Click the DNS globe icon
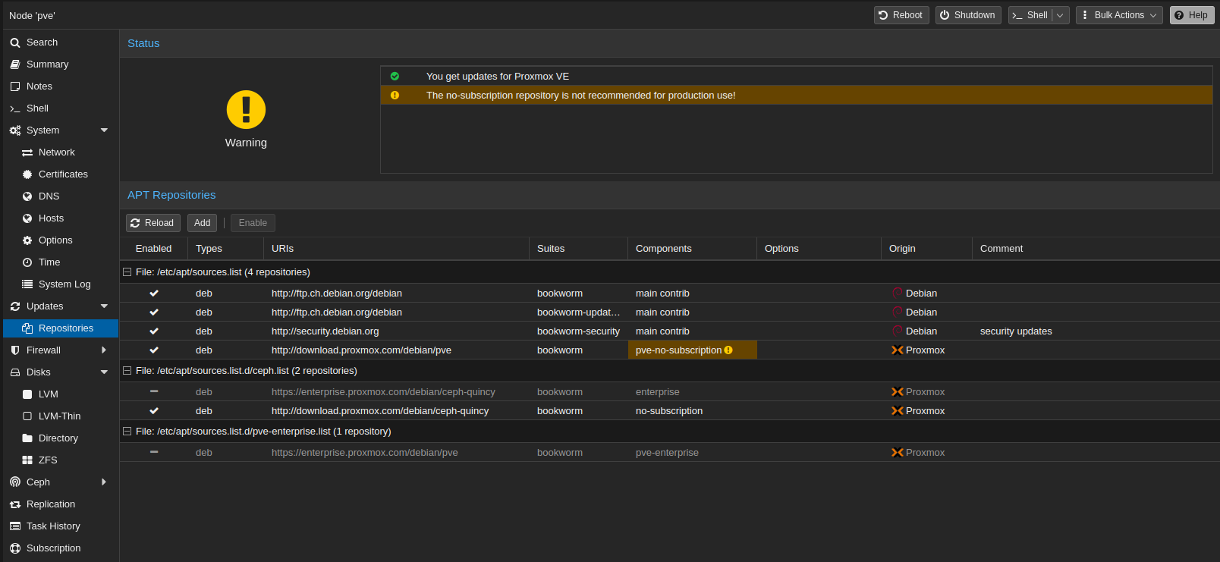The height and width of the screenshot is (562, 1220). click(27, 196)
